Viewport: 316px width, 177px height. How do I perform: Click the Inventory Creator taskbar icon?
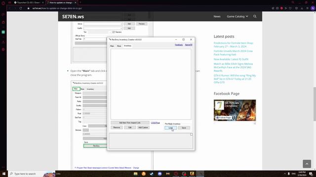pos(200,174)
